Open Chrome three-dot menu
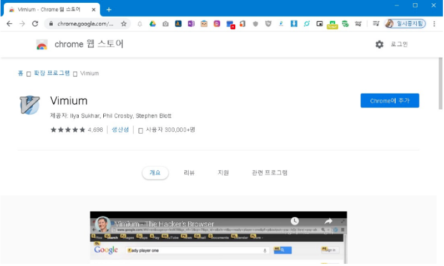Viewport: 444px width, 266px height. point(434,24)
